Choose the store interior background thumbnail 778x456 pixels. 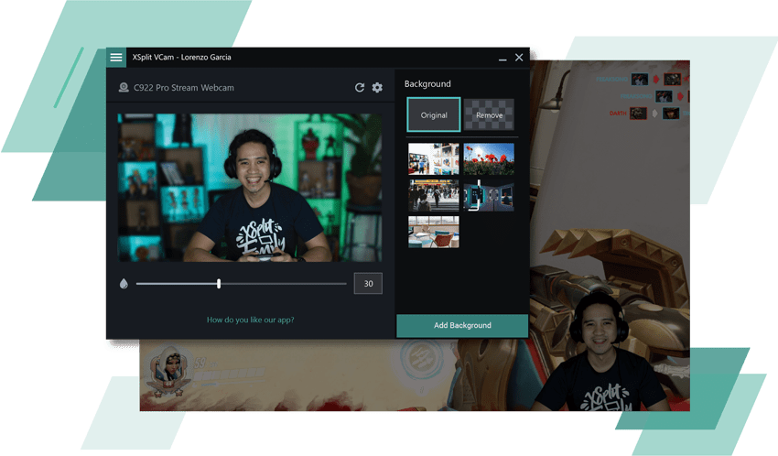[x=434, y=158]
